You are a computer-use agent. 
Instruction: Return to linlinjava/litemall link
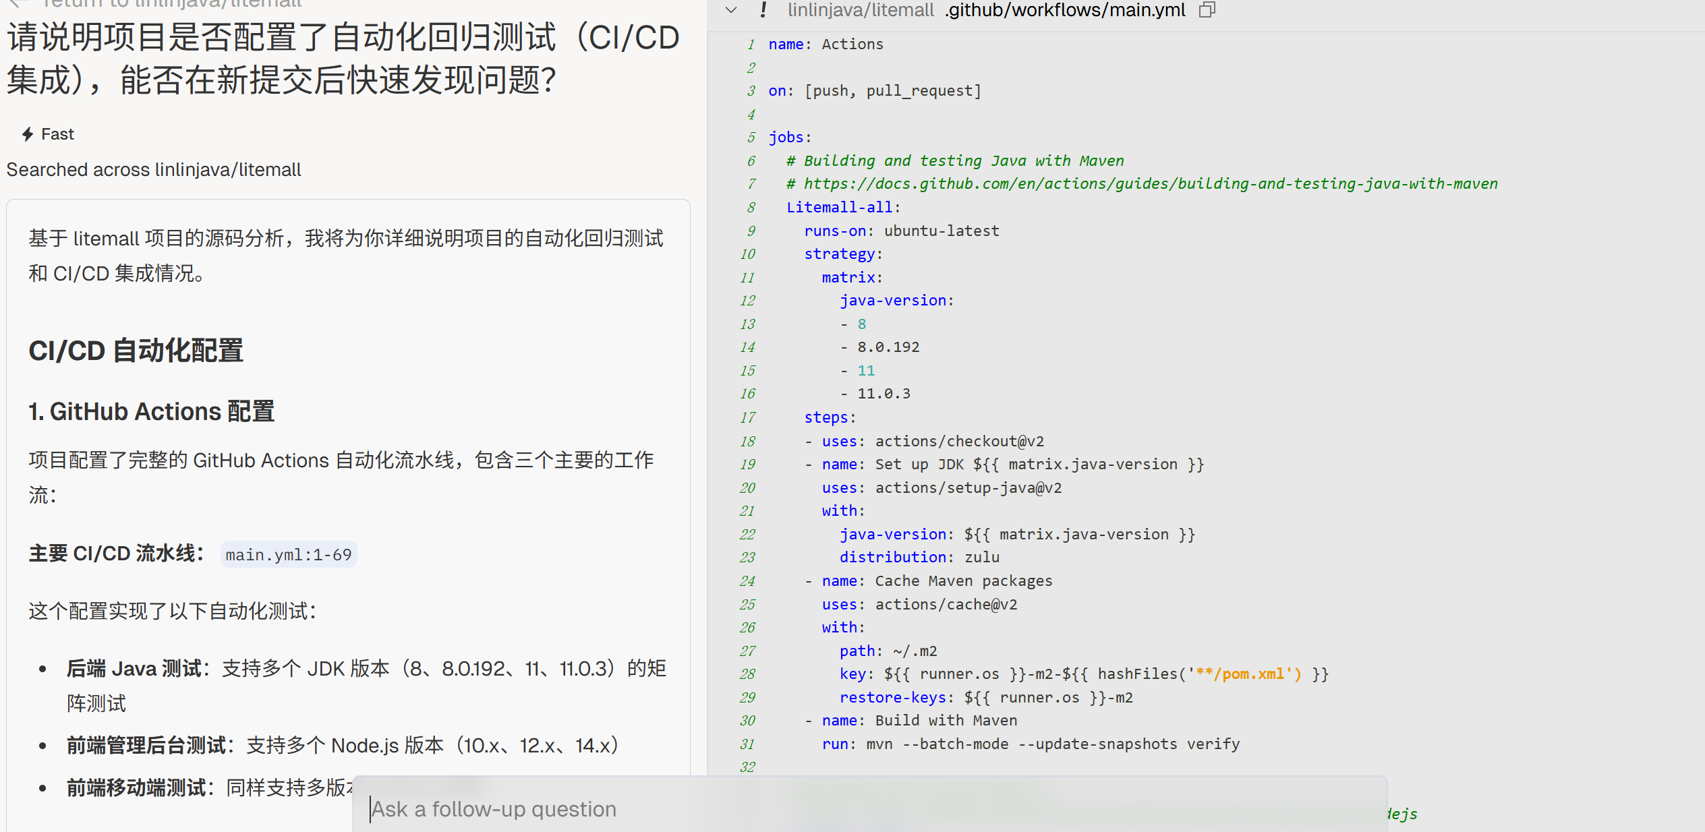coord(172,3)
